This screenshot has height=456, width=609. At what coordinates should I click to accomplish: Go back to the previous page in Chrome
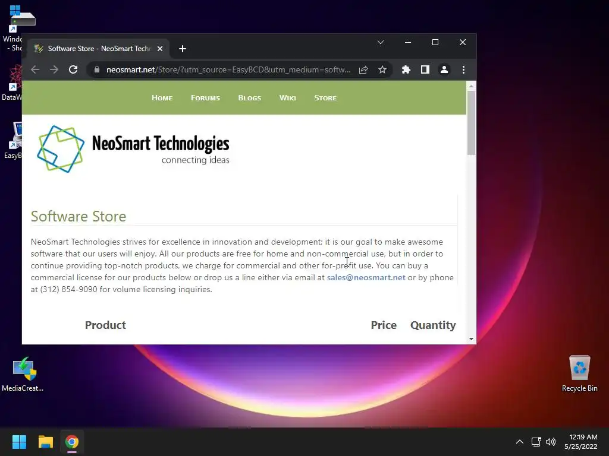tap(35, 70)
